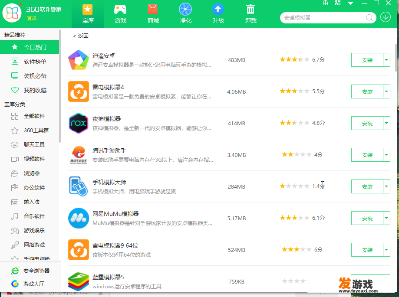Image resolution: width=399 pixels, height=297 pixels.
Task: Select the 360工具箱 category
Action: click(30, 131)
